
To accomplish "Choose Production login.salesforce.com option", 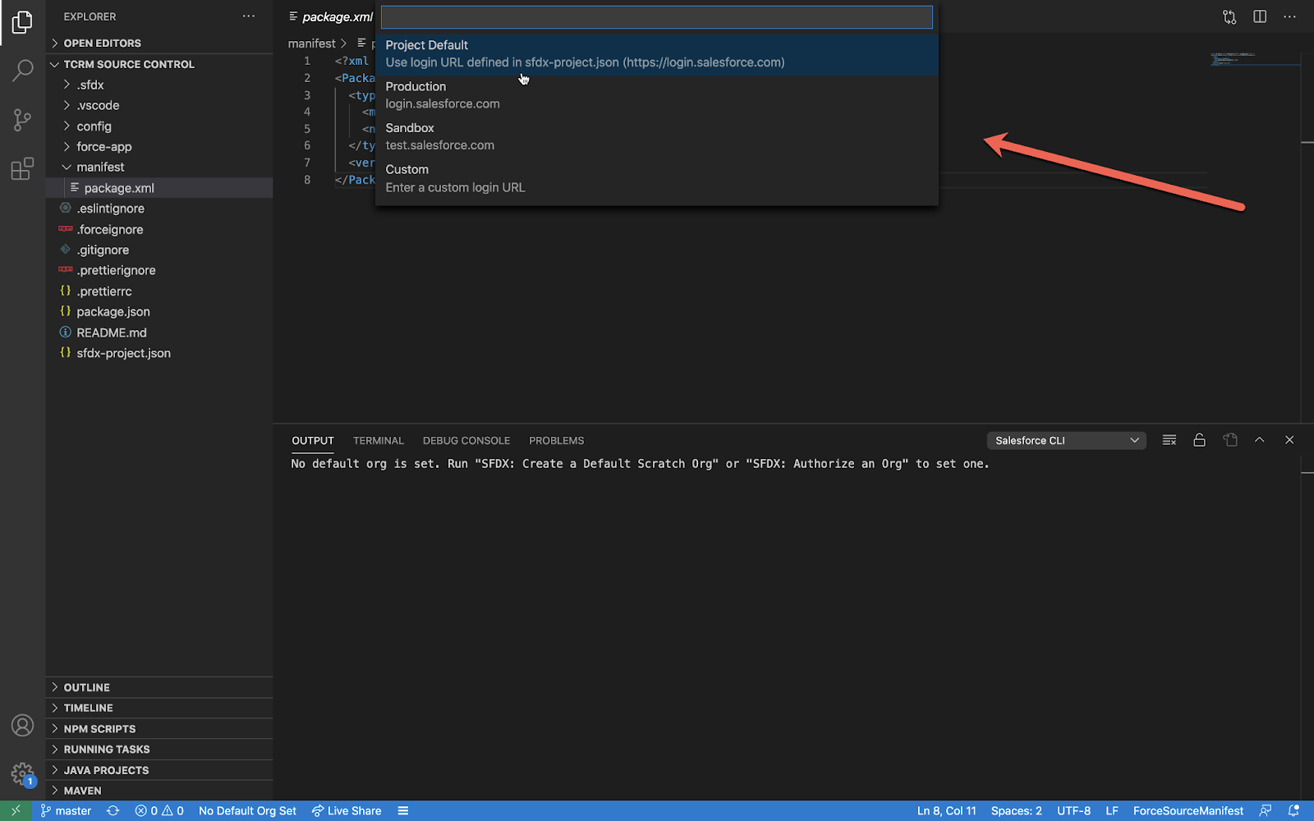I will click(x=657, y=95).
